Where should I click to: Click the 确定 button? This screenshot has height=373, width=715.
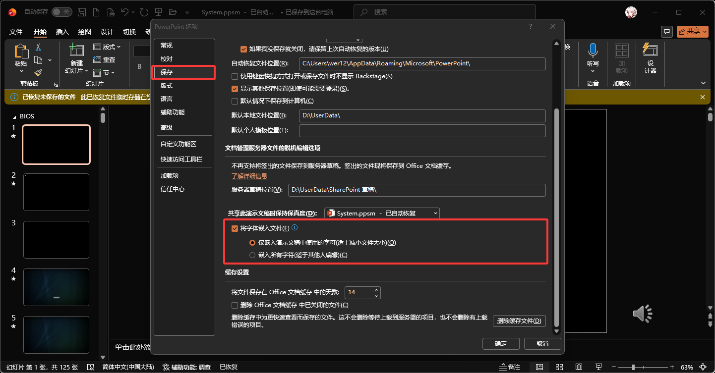(x=501, y=344)
